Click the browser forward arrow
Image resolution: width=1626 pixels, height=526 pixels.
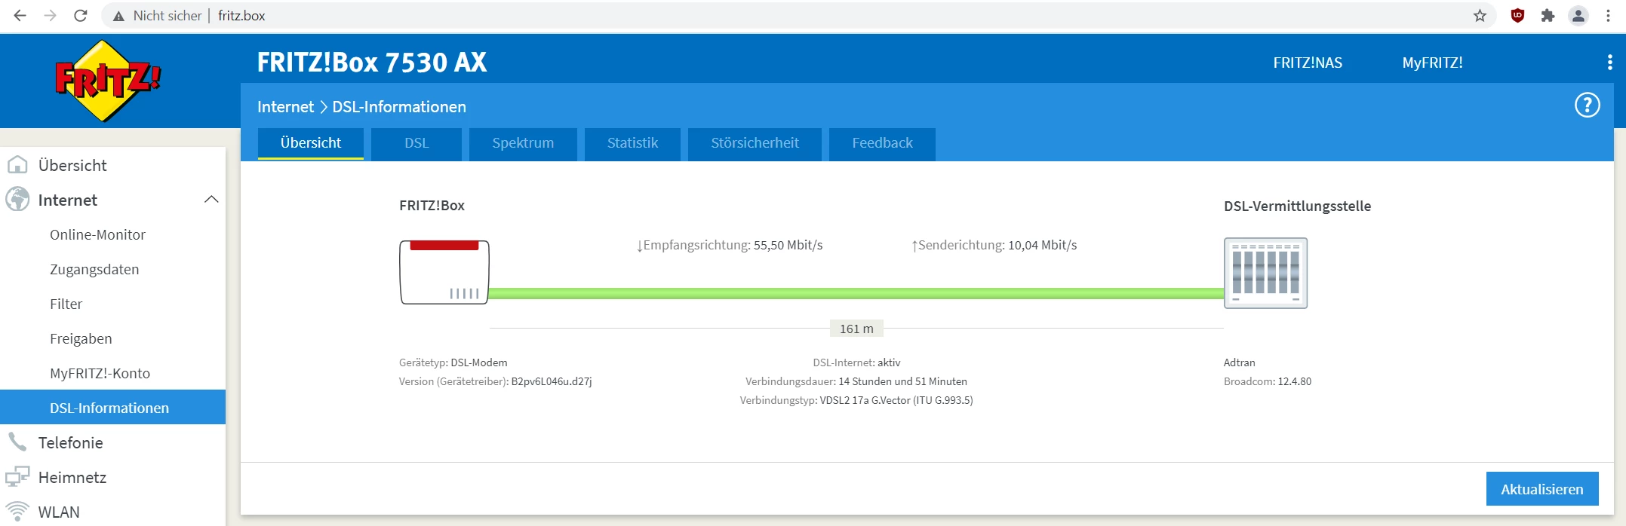coord(50,15)
